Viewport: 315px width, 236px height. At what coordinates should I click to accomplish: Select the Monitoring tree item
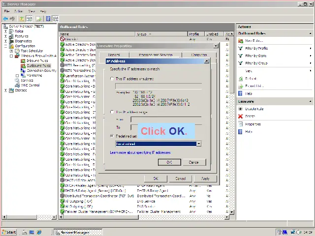(34, 75)
